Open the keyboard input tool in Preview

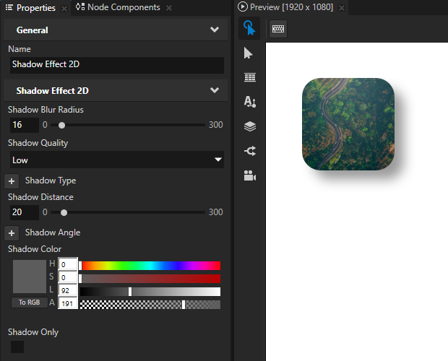point(278,29)
